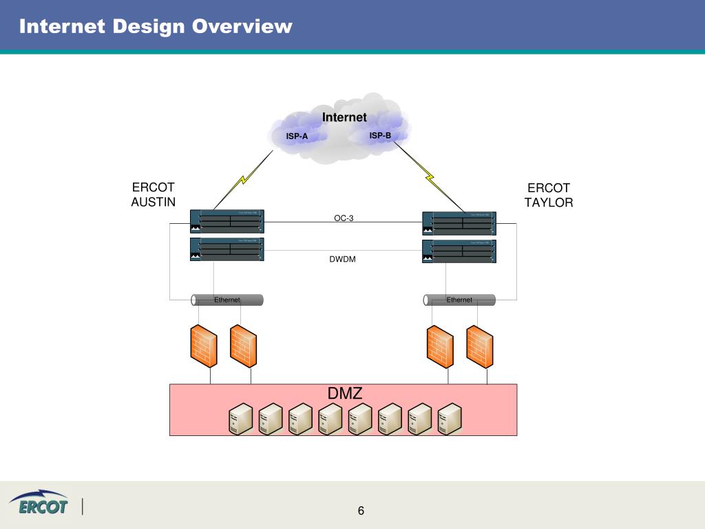The width and height of the screenshot is (705, 529).
Task: Select the third DMZ server icon
Action: pyautogui.click(x=300, y=419)
